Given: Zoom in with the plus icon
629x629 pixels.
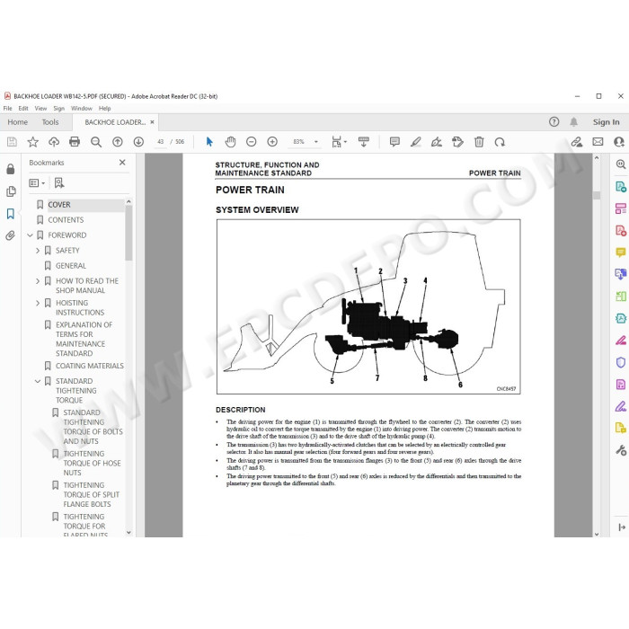Looking at the screenshot, I should (x=272, y=142).
